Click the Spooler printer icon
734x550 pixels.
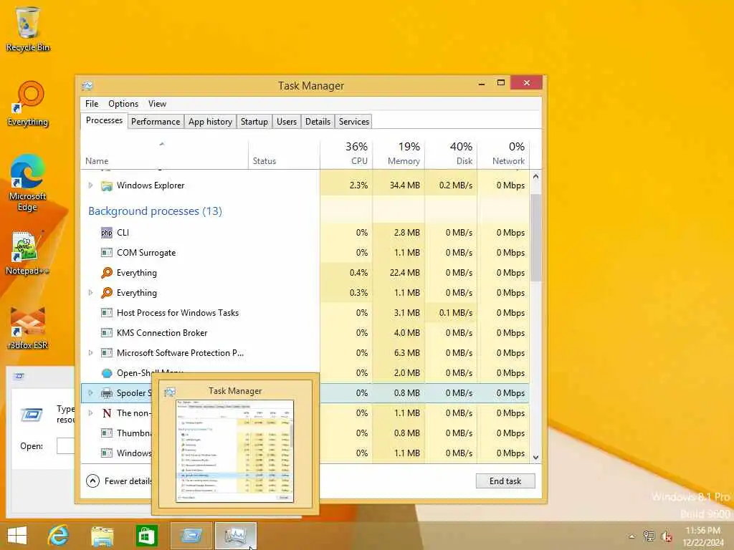click(x=107, y=393)
